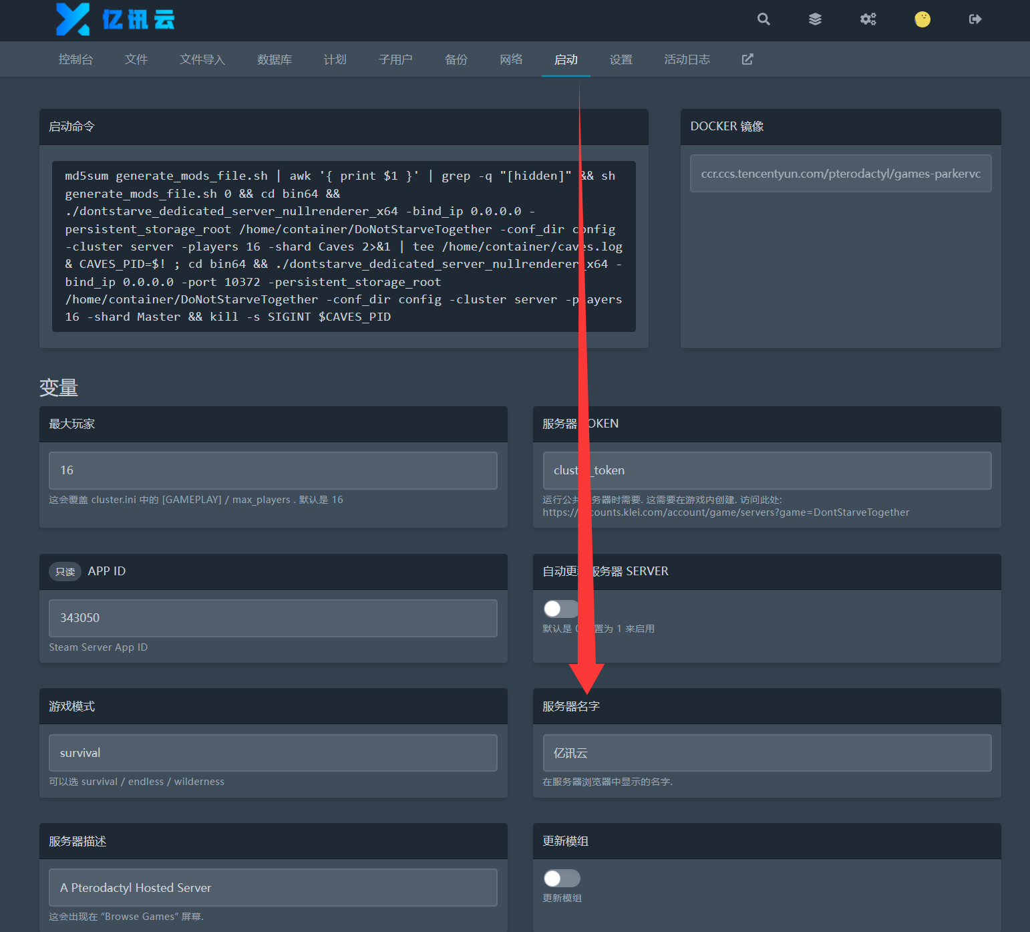
Task: Open external link icon in navigation
Action: click(747, 59)
